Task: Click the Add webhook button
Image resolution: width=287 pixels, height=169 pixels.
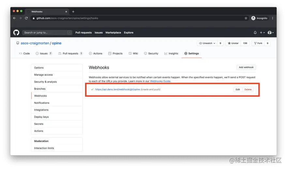Action: point(246,68)
